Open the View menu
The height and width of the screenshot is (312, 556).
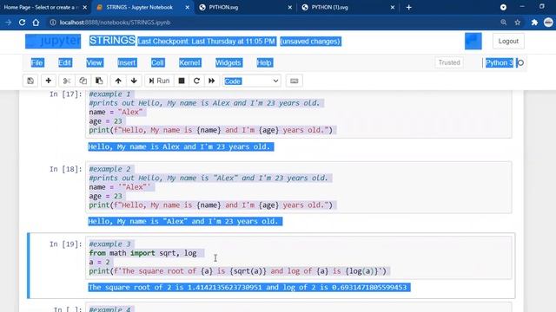point(95,63)
